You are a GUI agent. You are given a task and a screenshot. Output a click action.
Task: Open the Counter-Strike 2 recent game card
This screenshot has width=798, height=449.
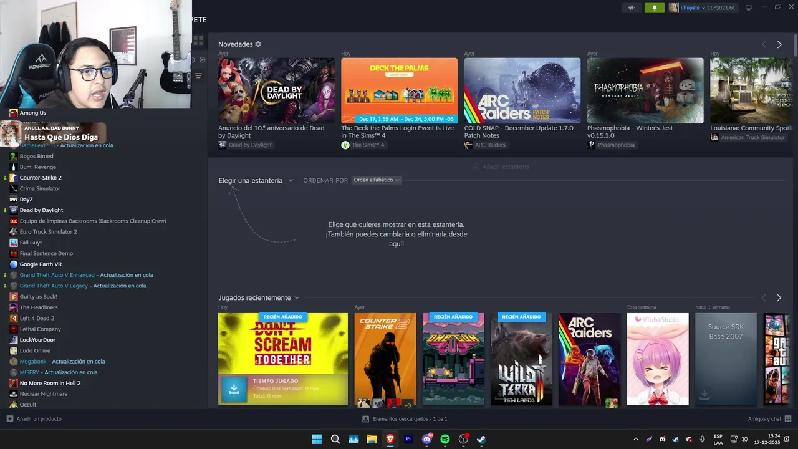(385, 360)
